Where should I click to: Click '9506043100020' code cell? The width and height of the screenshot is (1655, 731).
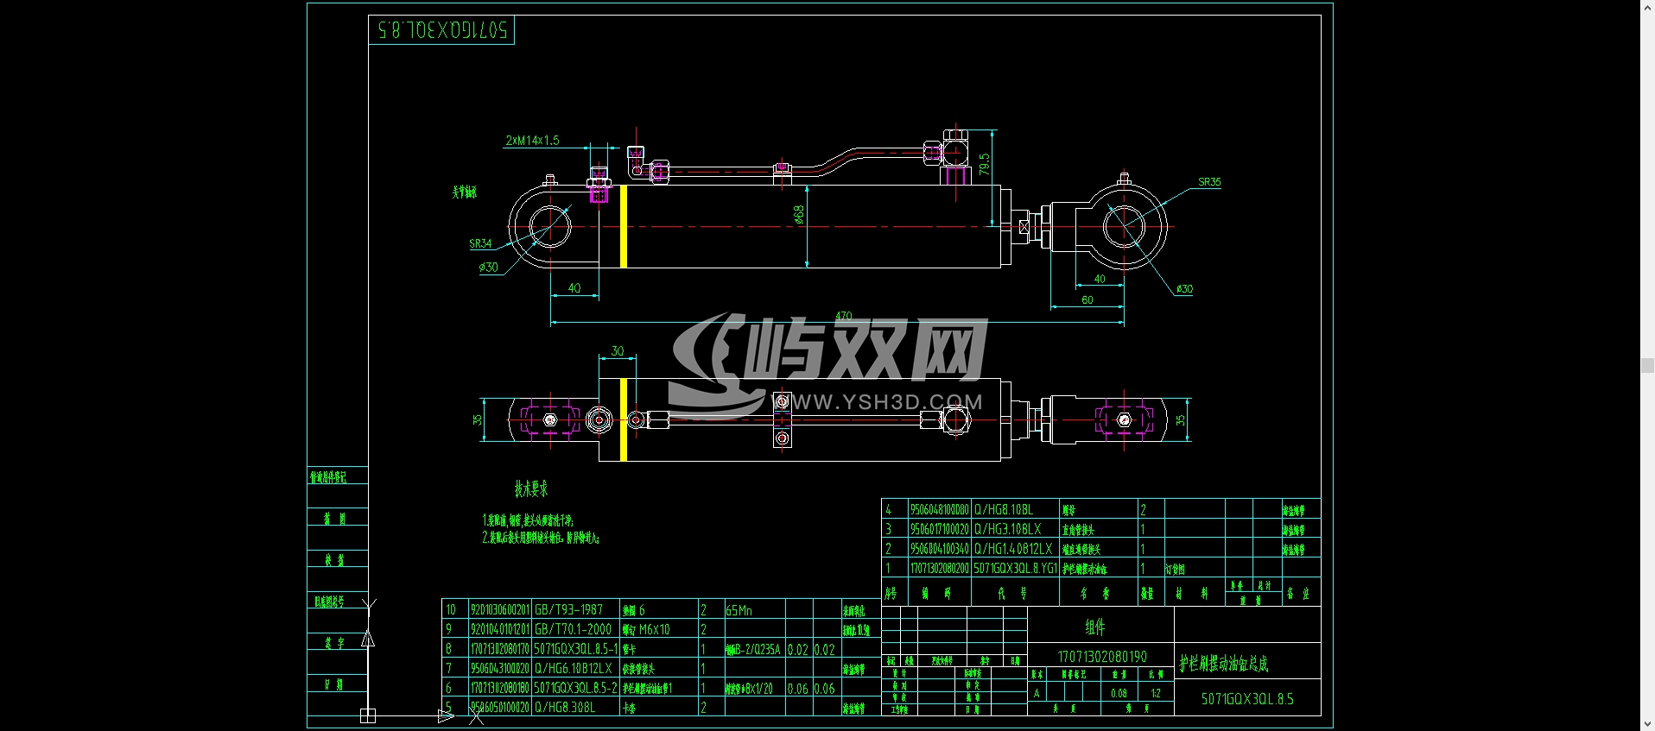coord(499,668)
